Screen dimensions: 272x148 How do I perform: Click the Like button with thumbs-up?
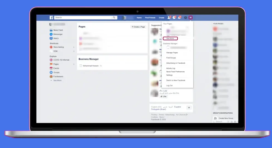click(163, 96)
